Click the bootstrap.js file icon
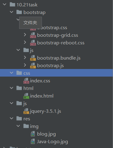Viewport: 113px width, 148px height. [x=33, y=66]
